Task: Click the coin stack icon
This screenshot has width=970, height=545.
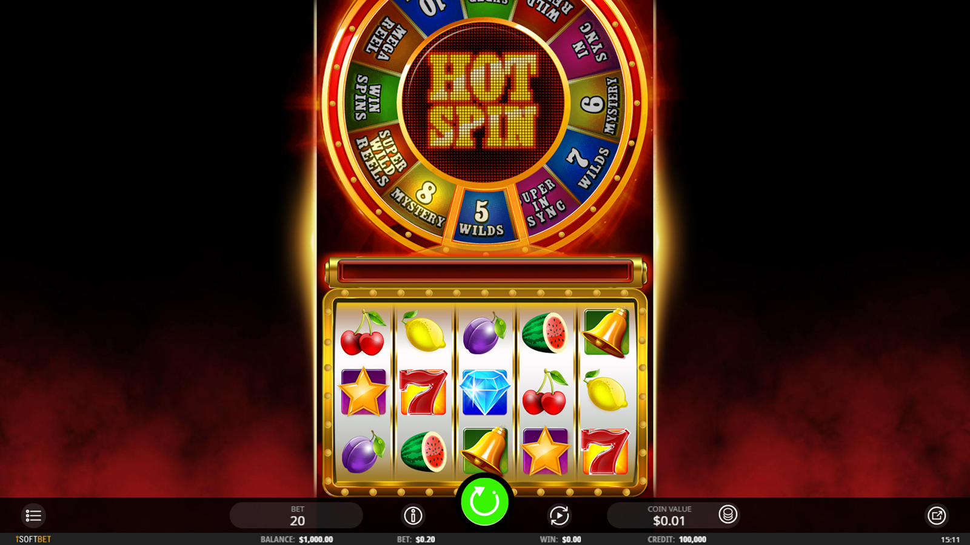Action: point(727,515)
